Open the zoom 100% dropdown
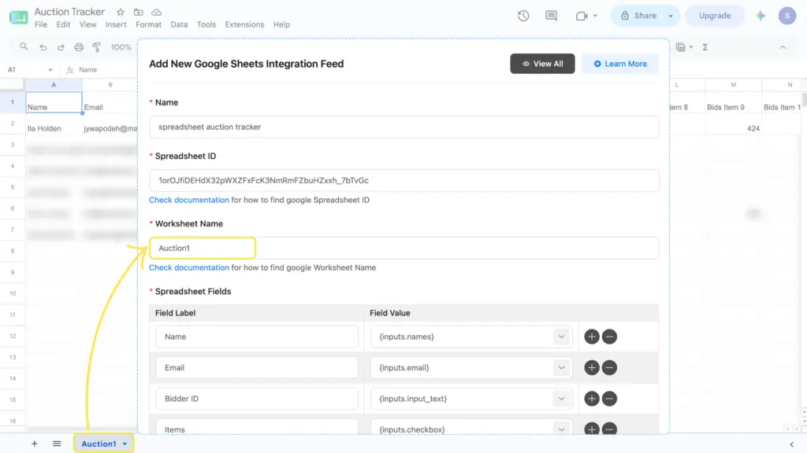Screen dimensions: 807x453 121,47
